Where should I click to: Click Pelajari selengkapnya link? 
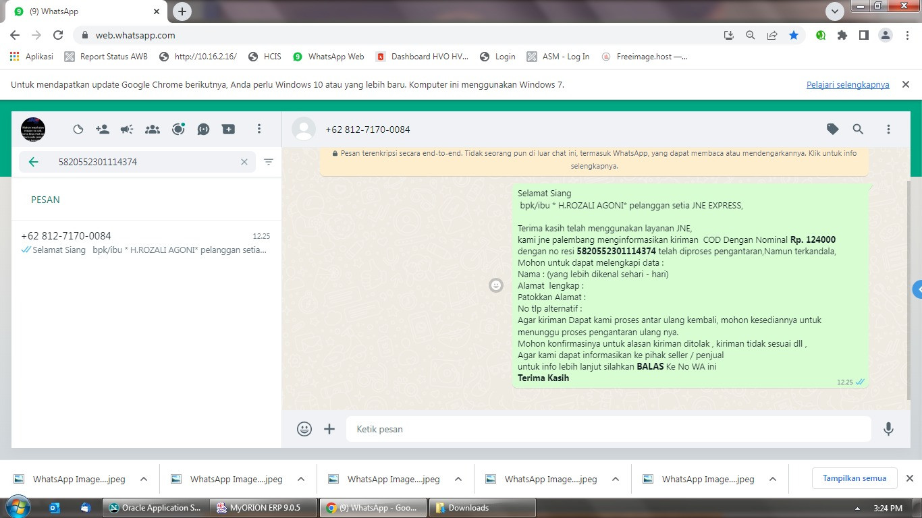coord(848,85)
